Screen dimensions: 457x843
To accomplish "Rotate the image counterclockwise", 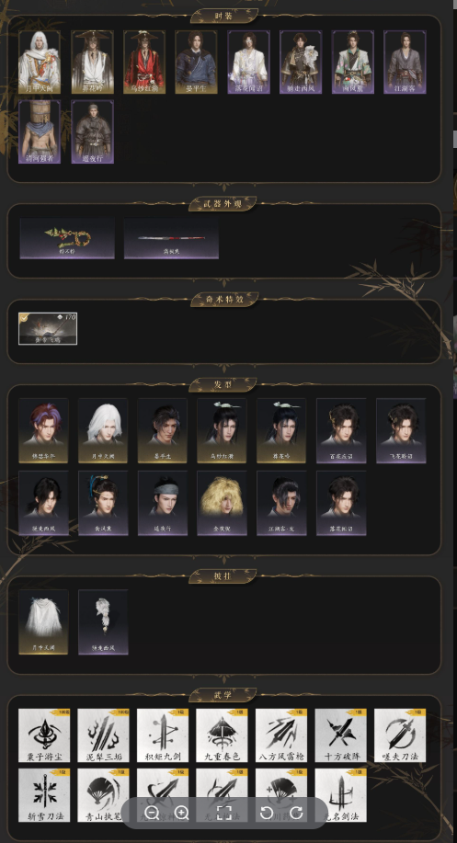I will (266, 813).
